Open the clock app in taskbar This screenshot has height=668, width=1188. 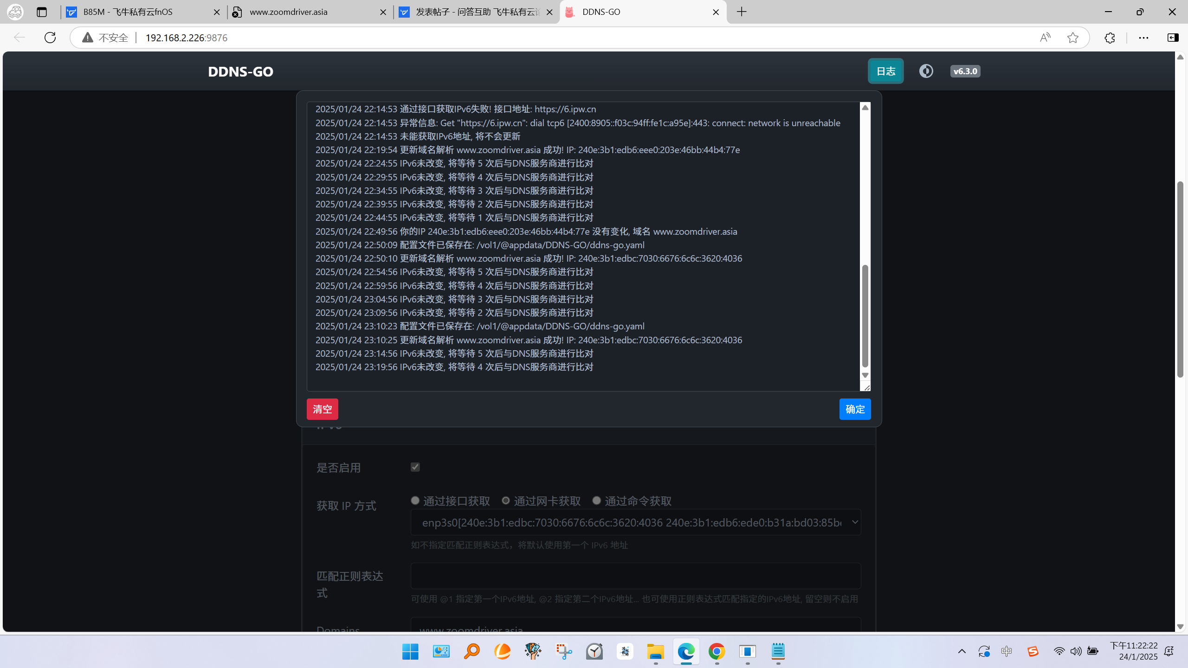click(594, 652)
